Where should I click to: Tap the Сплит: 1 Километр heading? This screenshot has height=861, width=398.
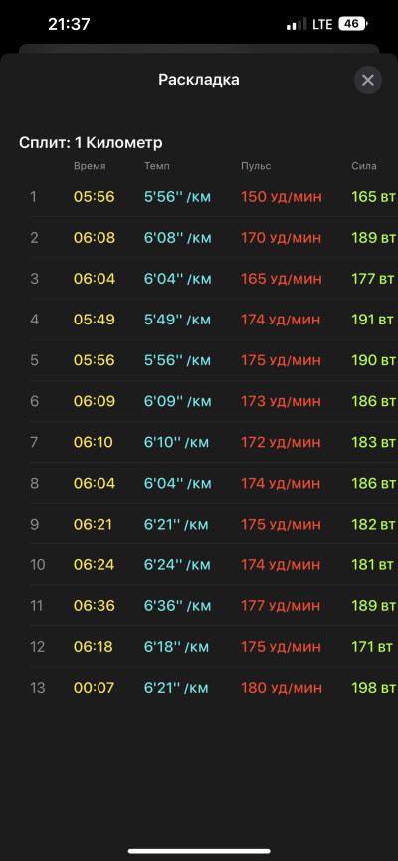point(91,143)
